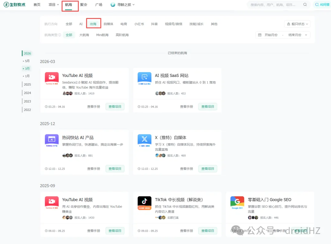Viewport: 331px width, 244px height.
Task: Click the TikTok 中长视频 course icon
Action: click(144, 203)
